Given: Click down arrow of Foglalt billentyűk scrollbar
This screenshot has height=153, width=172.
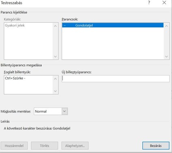Looking at the screenshot, I should pos(55,91).
